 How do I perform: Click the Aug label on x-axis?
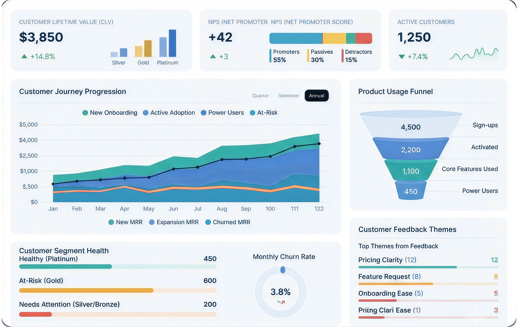(222, 209)
